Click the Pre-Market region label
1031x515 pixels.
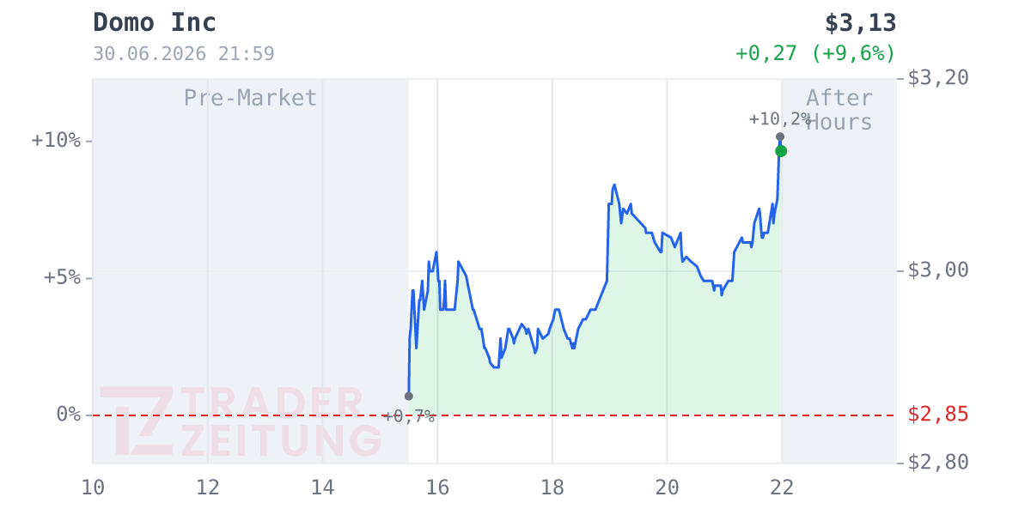point(251,98)
